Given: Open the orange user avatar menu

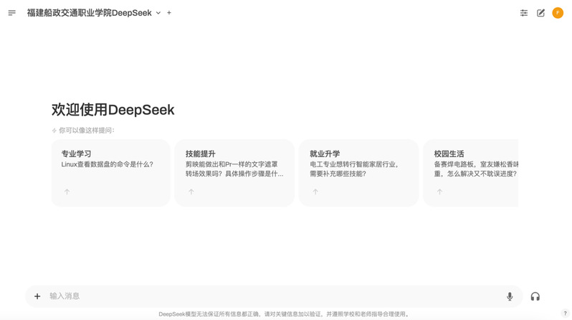Looking at the screenshot, I should (x=558, y=13).
